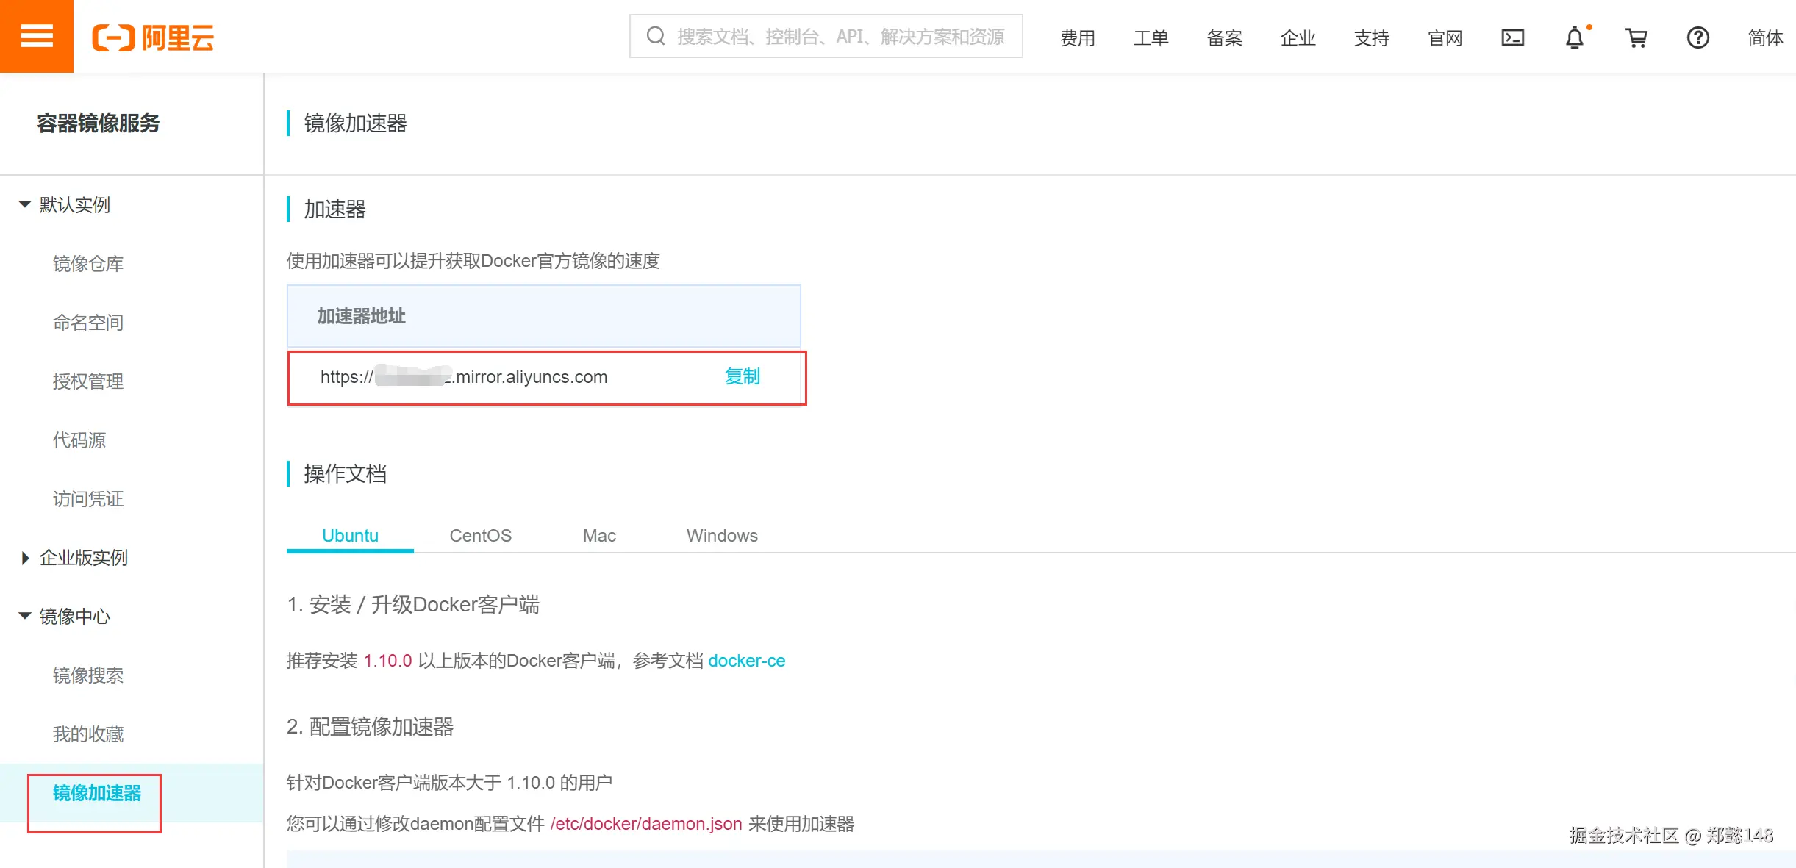Open the orange hamburger main menu
The image size is (1796, 868).
[x=36, y=36]
